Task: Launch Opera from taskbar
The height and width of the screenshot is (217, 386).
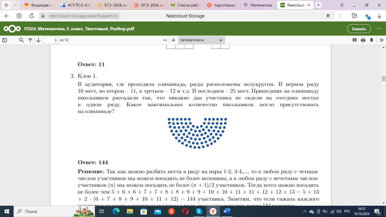Action: click(x=185, y=211)
